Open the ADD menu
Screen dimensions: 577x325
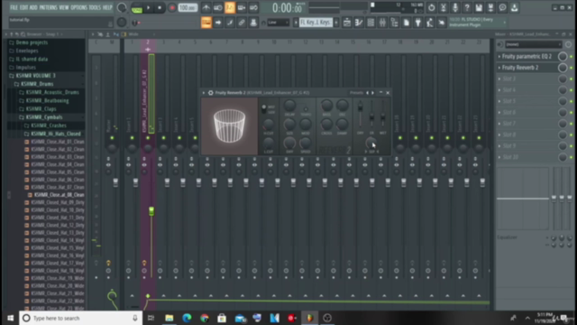pos(33,7)
